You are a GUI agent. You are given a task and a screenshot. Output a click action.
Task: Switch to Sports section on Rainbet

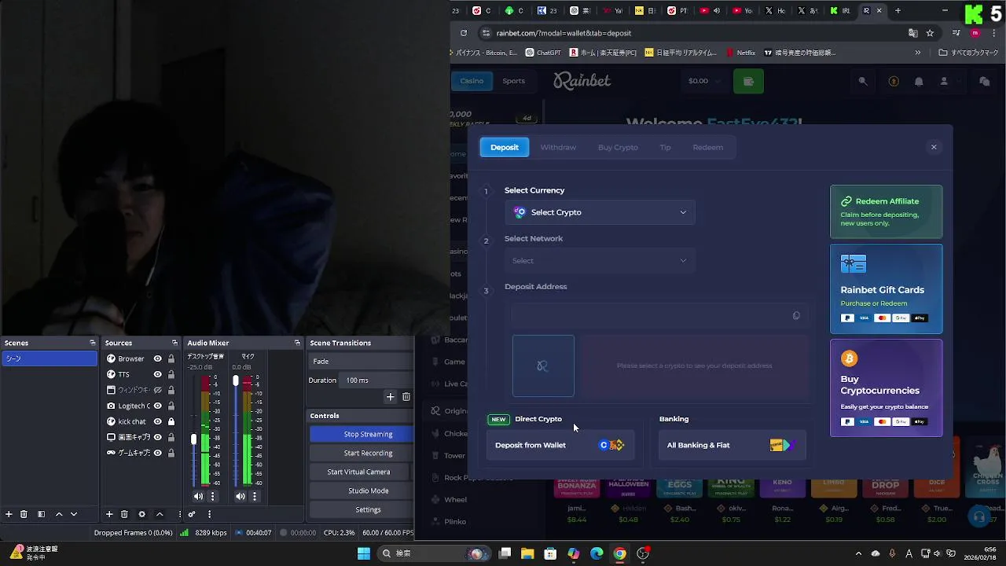(514, 81)
